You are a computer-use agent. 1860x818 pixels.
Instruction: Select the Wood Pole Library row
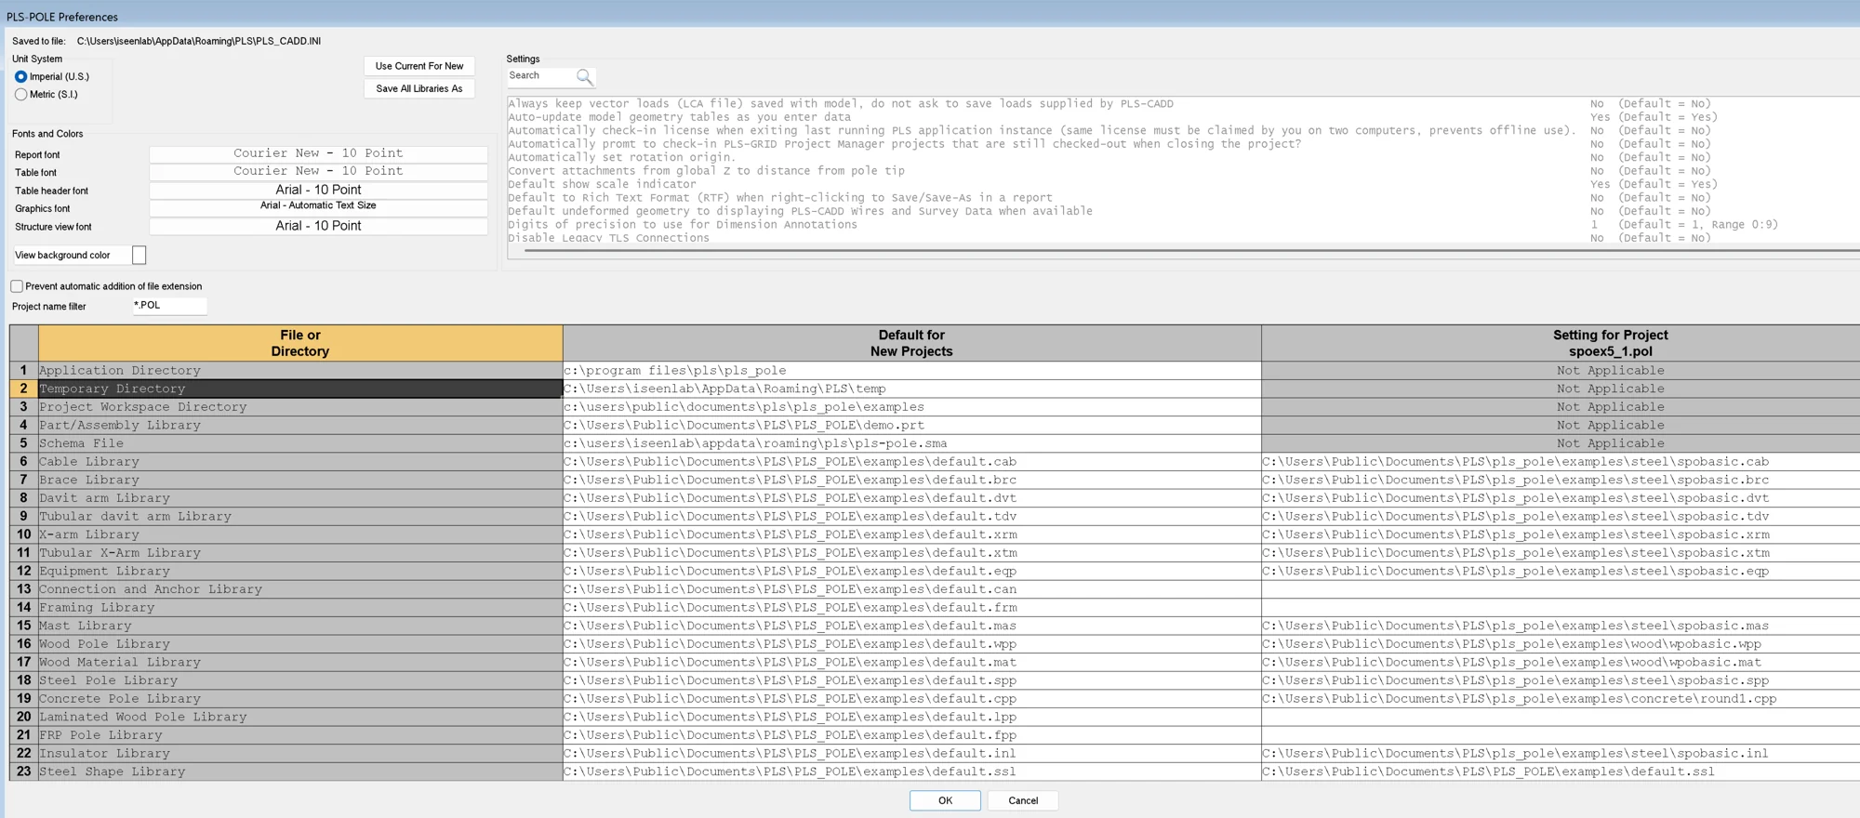[300, 644]
